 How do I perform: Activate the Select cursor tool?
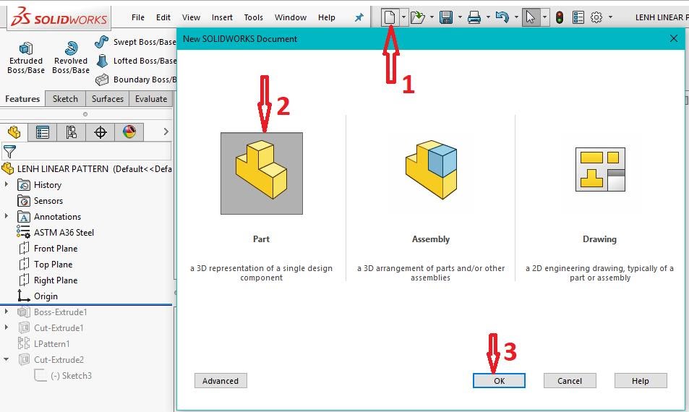(x=531, y=17)
